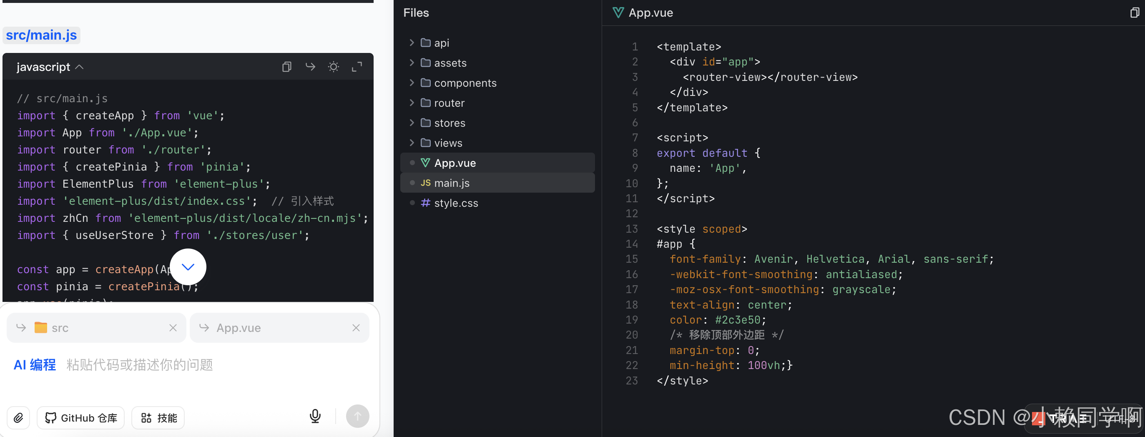Click the 'min-height: 100vh;}' line
1145x437 pixels.
tap(731, 365)
